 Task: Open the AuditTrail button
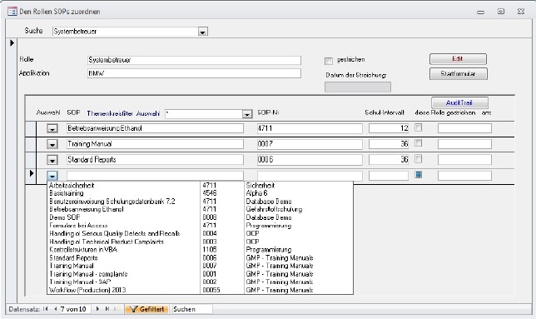(459, 102)
